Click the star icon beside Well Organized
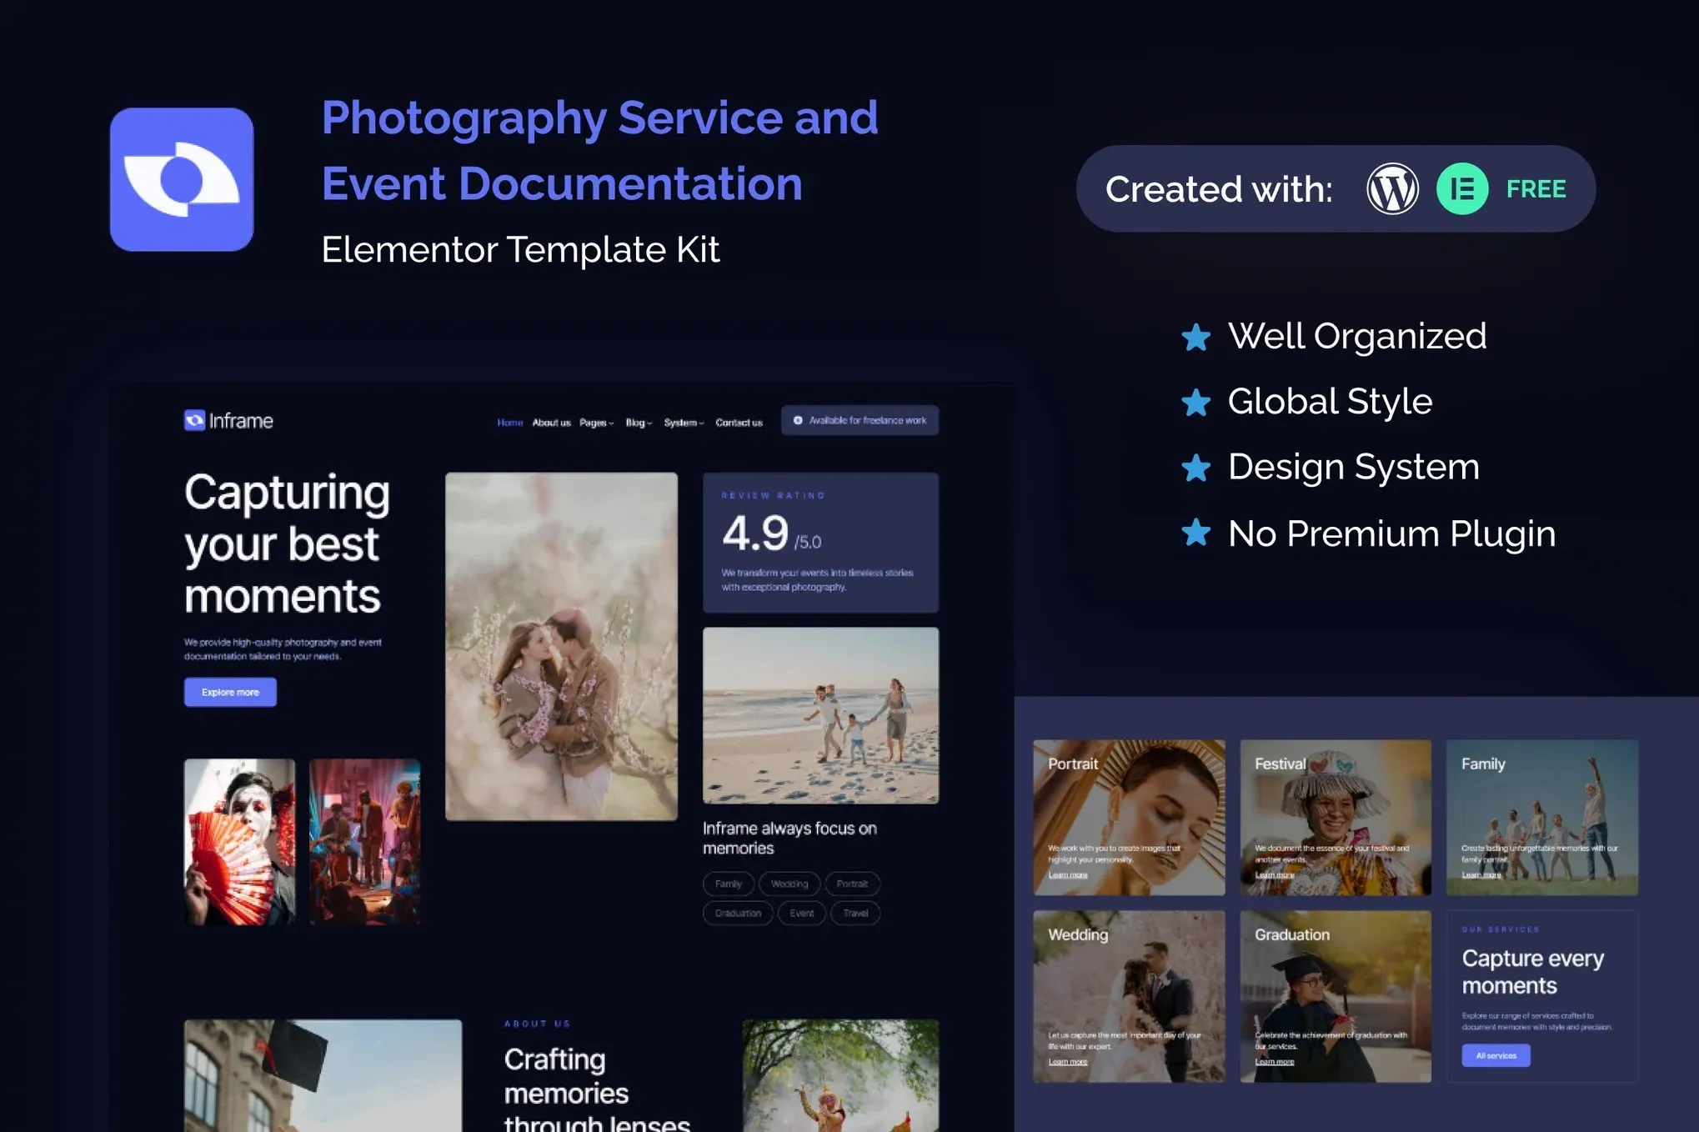The width and height of the screenshot is (1699, 1132). point(1198,338)
